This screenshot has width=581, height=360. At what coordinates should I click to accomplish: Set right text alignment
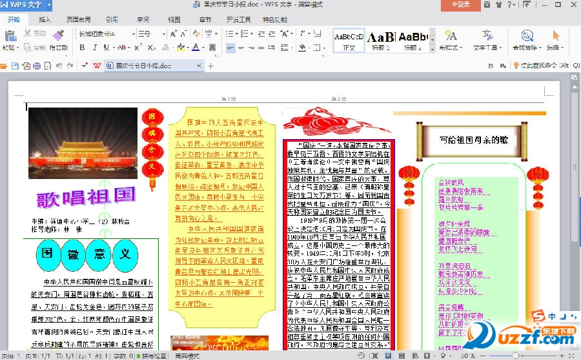coord(252,48)
